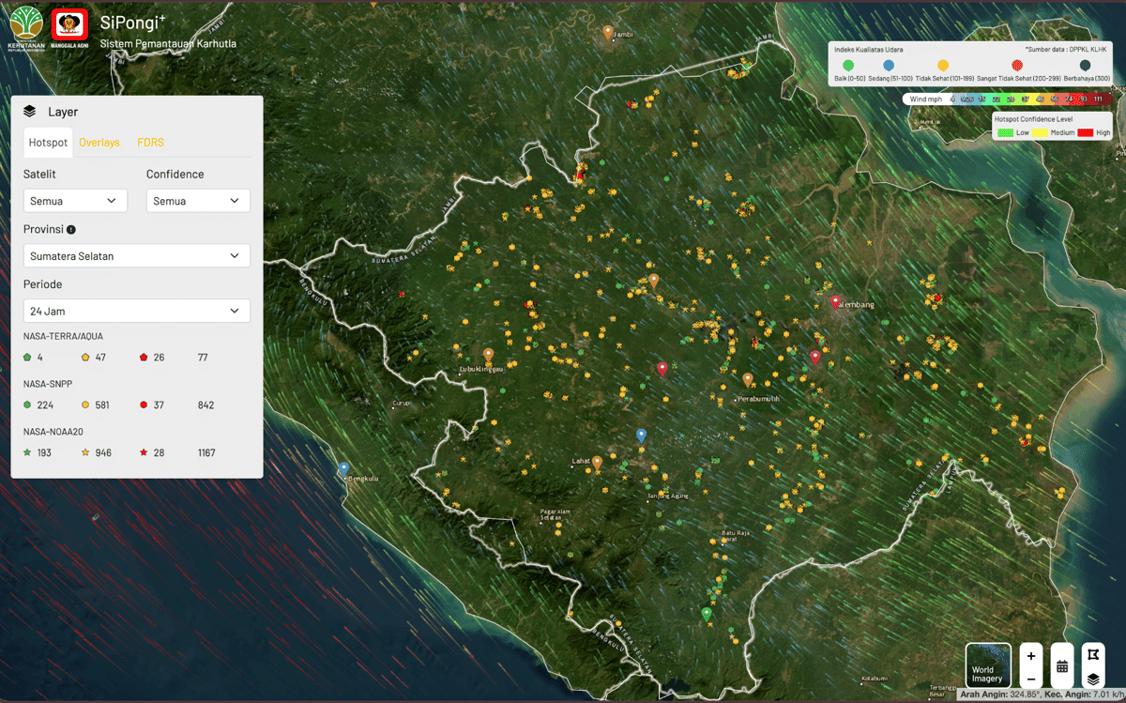Open the Satelit dropdown

[75, 201]
